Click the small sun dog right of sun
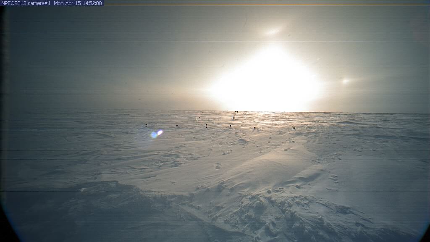This screenshot has width=430, height=242. tap(346, 81)
